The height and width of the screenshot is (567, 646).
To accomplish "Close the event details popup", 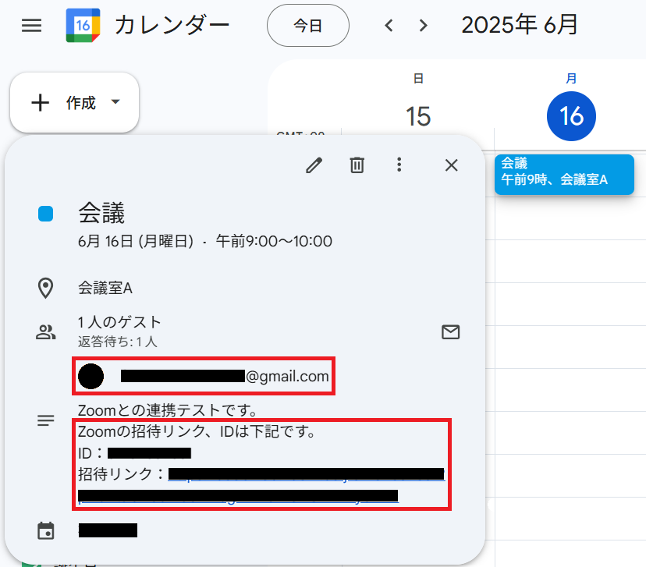I will [452, 165].
